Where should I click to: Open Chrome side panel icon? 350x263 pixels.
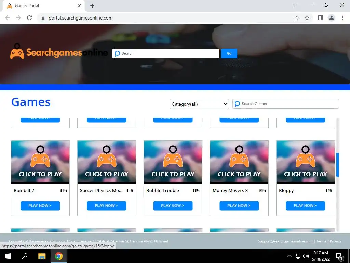pos(321,18)
